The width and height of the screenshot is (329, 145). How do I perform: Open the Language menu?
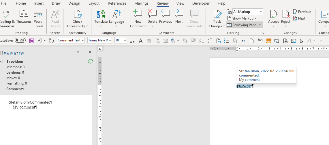click(116, 19)
